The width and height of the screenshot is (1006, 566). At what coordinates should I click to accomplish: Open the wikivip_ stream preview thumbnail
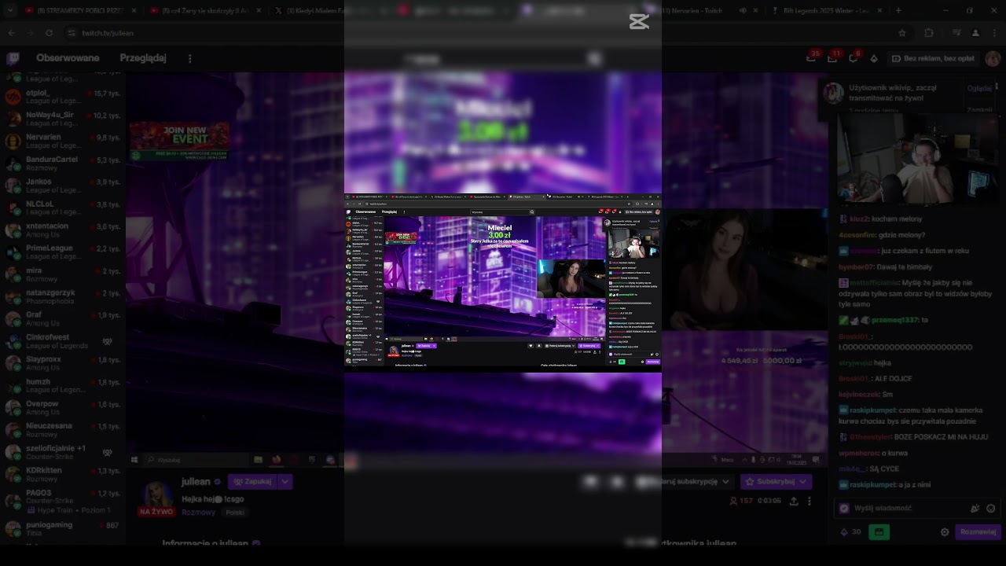pos(917,160)
